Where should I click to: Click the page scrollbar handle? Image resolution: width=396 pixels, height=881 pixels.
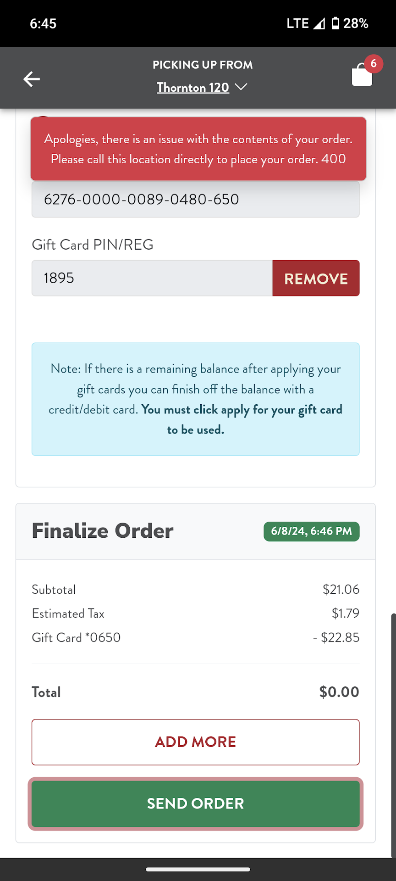tap(393, 734)
